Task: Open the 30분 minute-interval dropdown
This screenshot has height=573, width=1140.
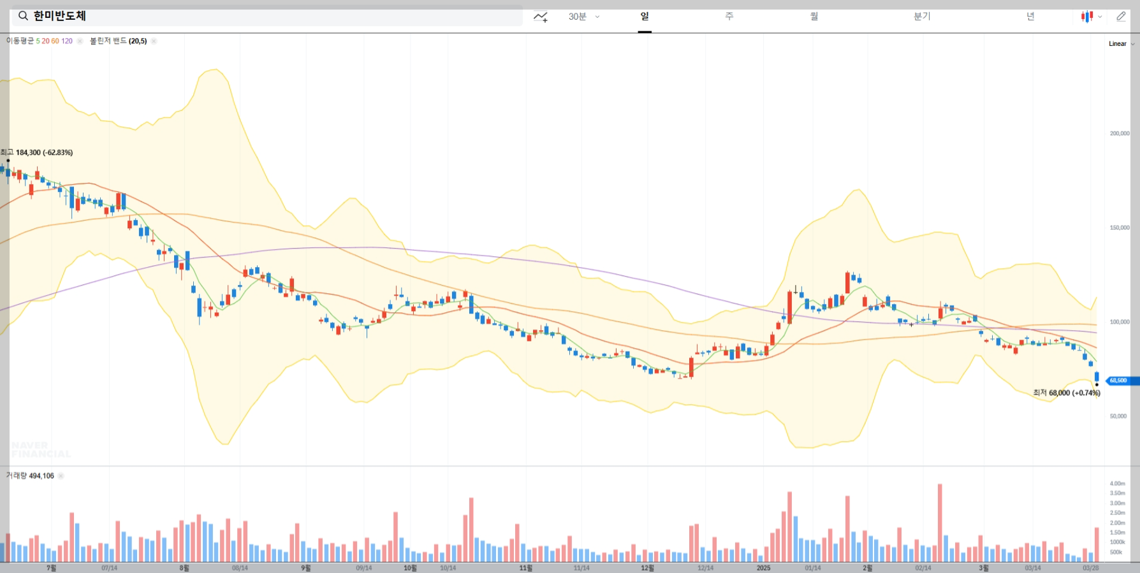Action: [x=584, y=17]
